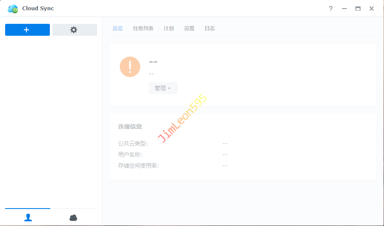Close the Cloud Sync window
Screen dimensions: 384x226
coord(372,9)
